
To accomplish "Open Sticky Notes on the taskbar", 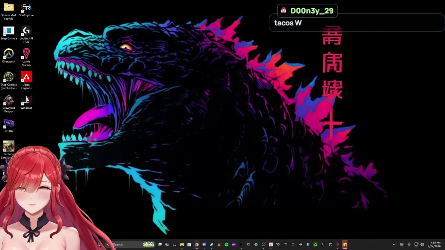I will pyautogui.click(x=345, y=244).
